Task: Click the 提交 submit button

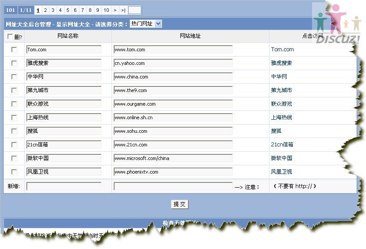Action: pyautogui.click(x=179, y=204)
